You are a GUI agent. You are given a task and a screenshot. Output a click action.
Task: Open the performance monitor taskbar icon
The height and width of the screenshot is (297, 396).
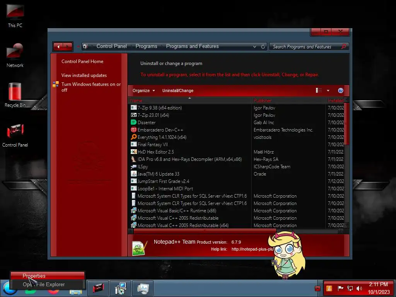pyautogui.click(x=143, y=288)
